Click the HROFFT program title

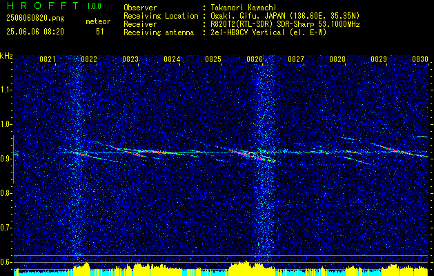pos(43,6)
